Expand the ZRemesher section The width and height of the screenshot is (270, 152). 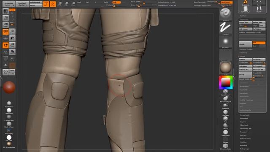[244, 97]
